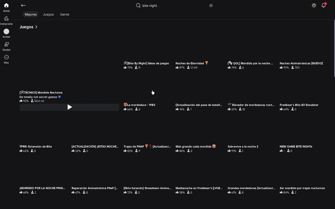Open NEW GAME BITE NIGHTe
Image resolution: width=335 pixels, height=209 pixels.
(296, 146)
